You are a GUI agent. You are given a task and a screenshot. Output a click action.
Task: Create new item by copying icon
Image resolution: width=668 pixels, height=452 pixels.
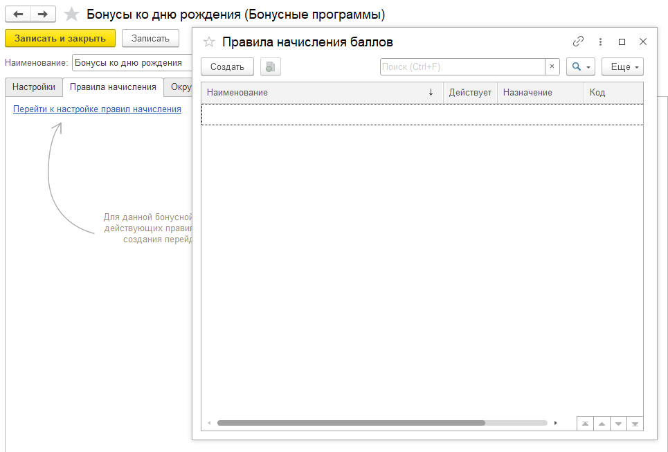[270, 67]
